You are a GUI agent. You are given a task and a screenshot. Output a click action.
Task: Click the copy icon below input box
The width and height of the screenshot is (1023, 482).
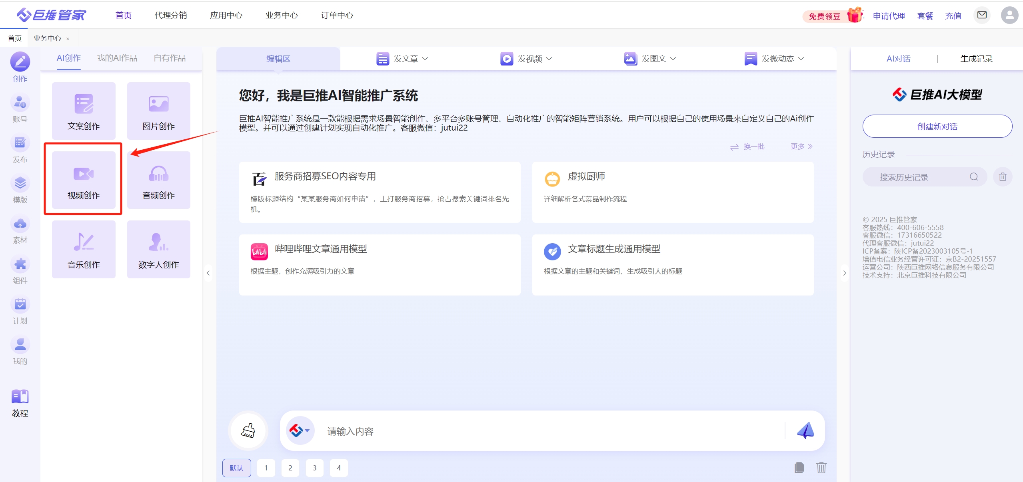pos(799,468)
